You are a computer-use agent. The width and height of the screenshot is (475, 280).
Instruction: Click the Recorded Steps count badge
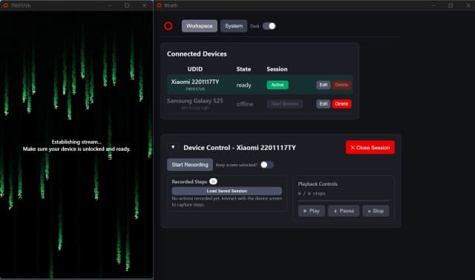[x=213, y=181]
